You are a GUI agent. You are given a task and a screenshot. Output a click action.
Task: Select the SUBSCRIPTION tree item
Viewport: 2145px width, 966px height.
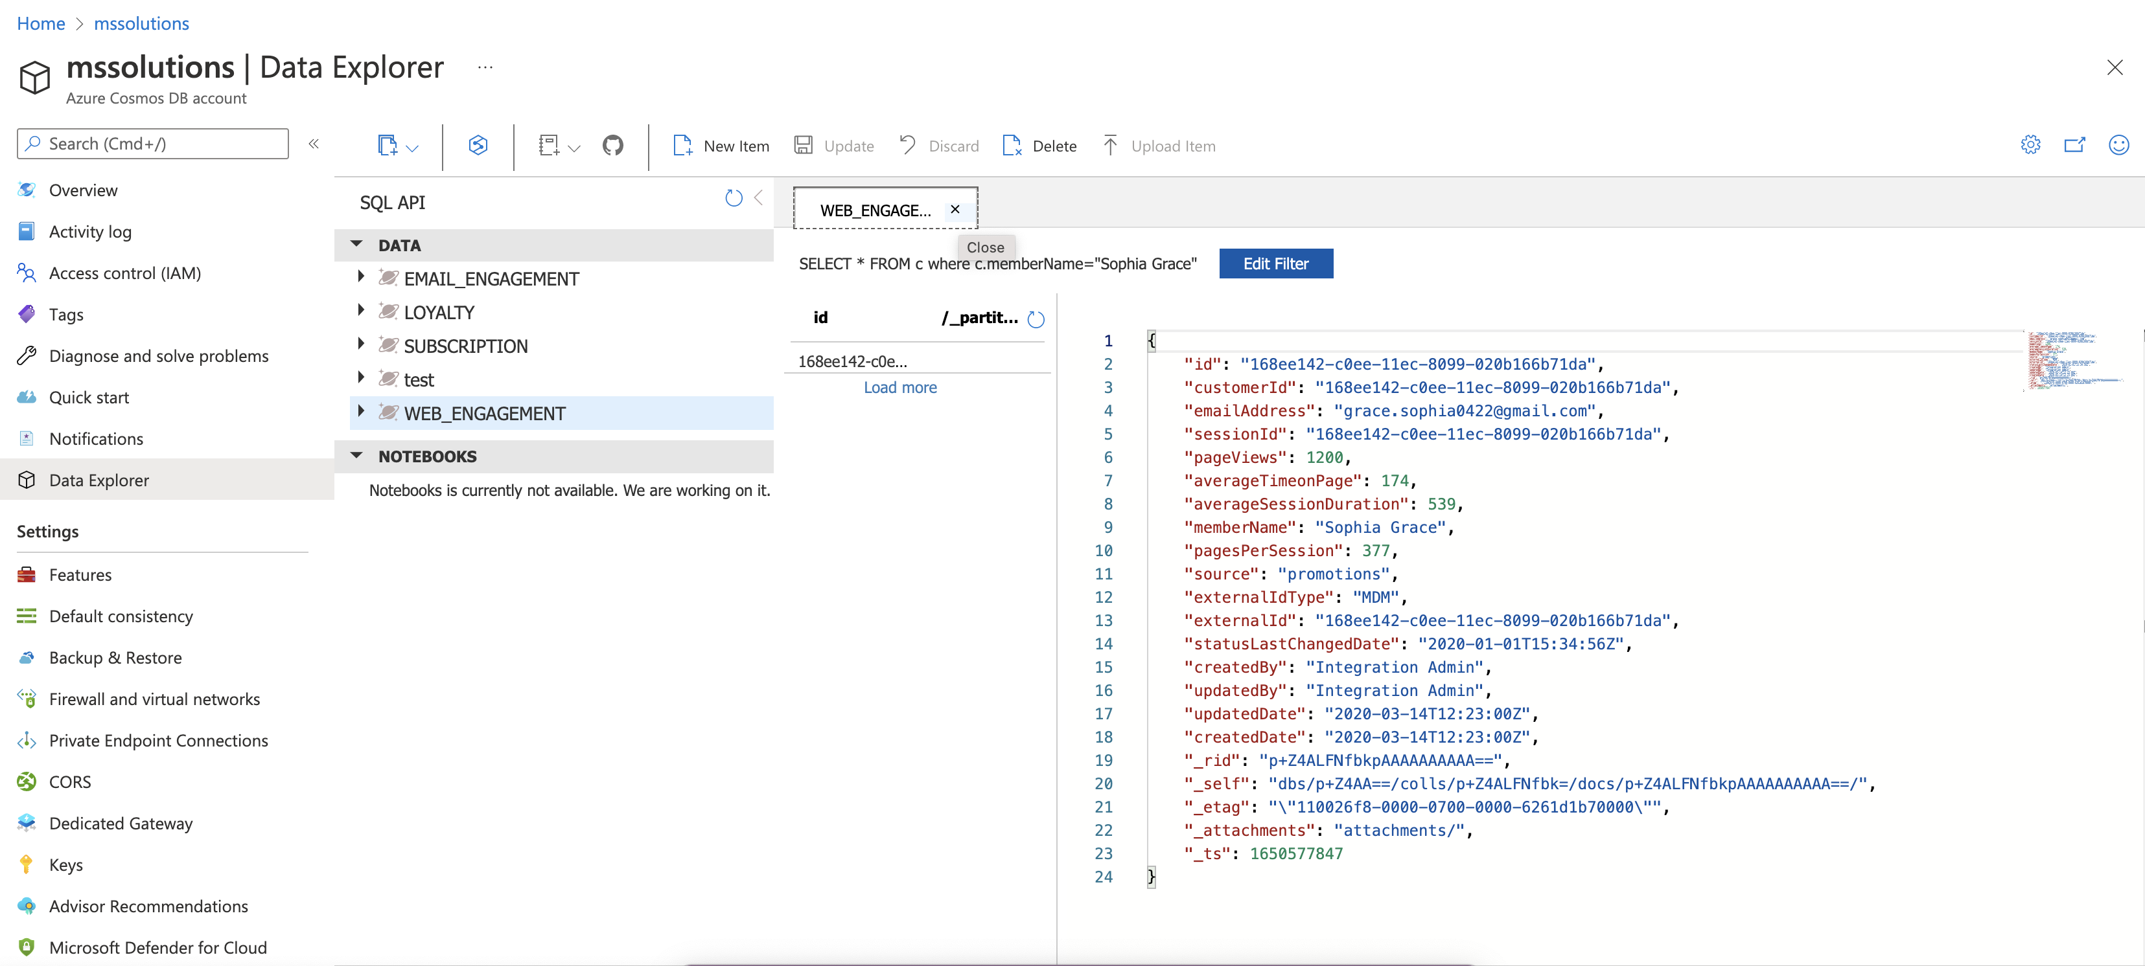tap(465, 347)
